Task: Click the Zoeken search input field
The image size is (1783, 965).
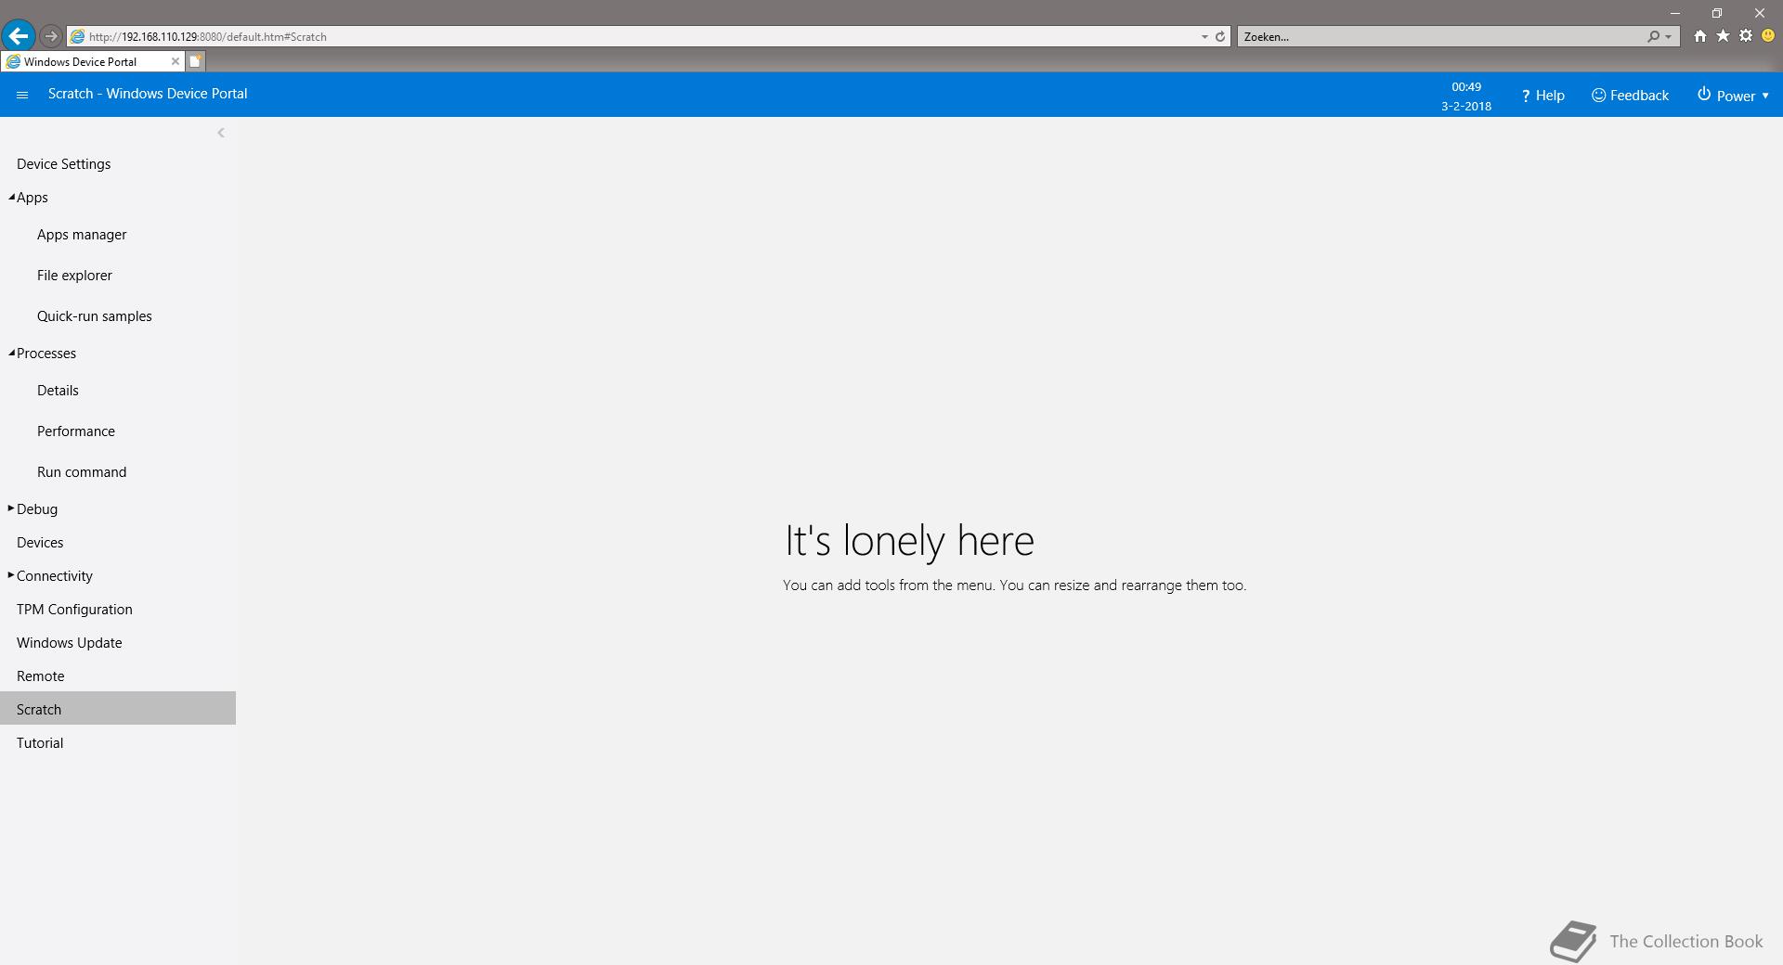Action: (x=1441, y=37)
